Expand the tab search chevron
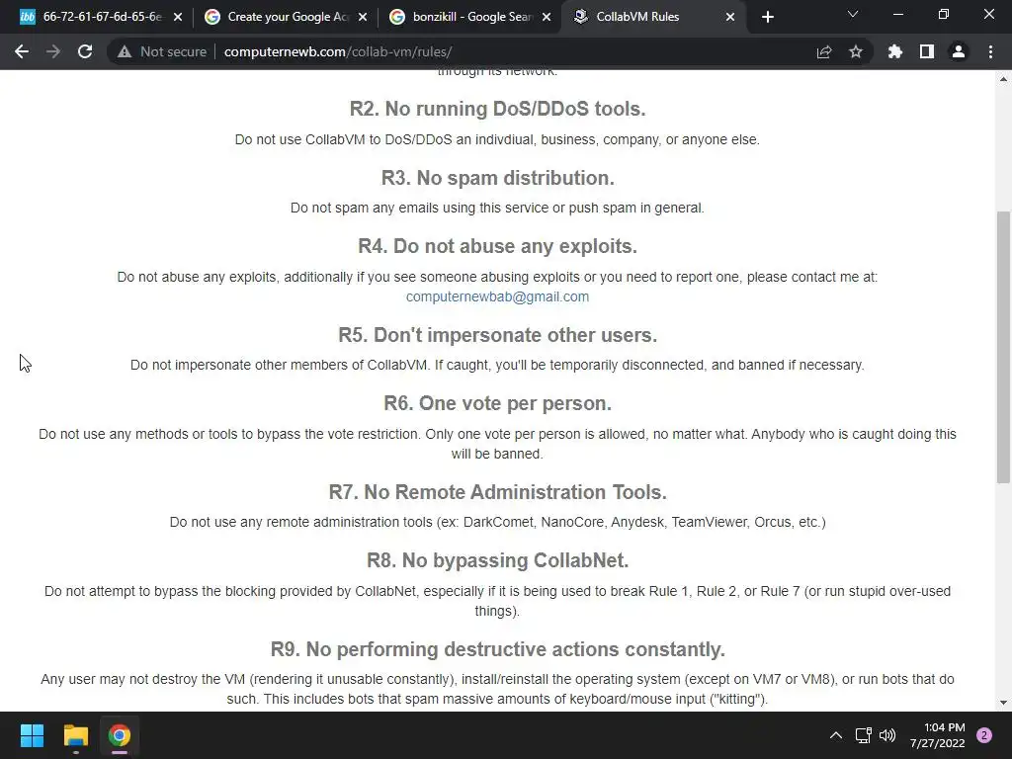This screenshot has width=1012, height=759. click(x=853, y=14)
